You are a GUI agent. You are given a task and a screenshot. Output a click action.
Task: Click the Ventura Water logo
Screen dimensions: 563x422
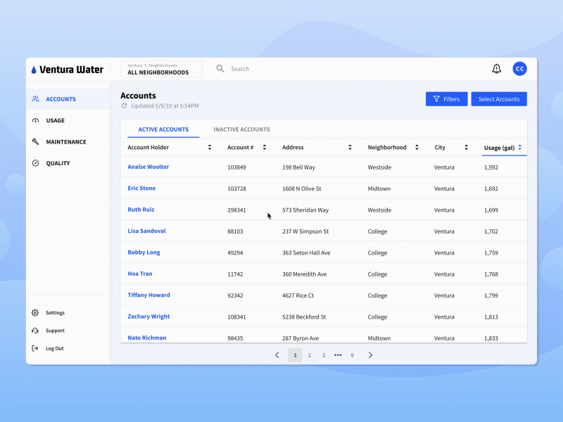(x=67, y=69)
